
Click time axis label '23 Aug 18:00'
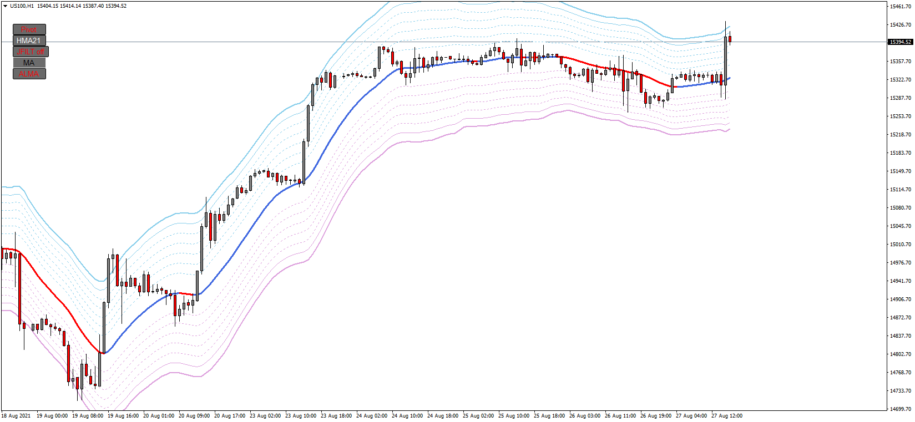tap(336, 416)
